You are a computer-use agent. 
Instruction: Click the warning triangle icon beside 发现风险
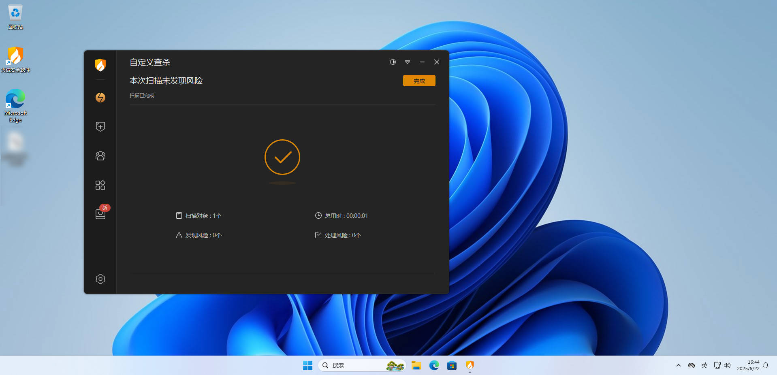pos(179,235)
